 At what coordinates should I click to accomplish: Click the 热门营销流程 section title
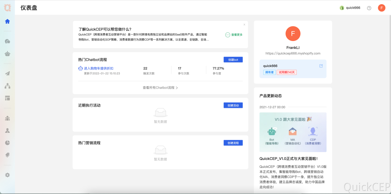(x=89, y=143)
